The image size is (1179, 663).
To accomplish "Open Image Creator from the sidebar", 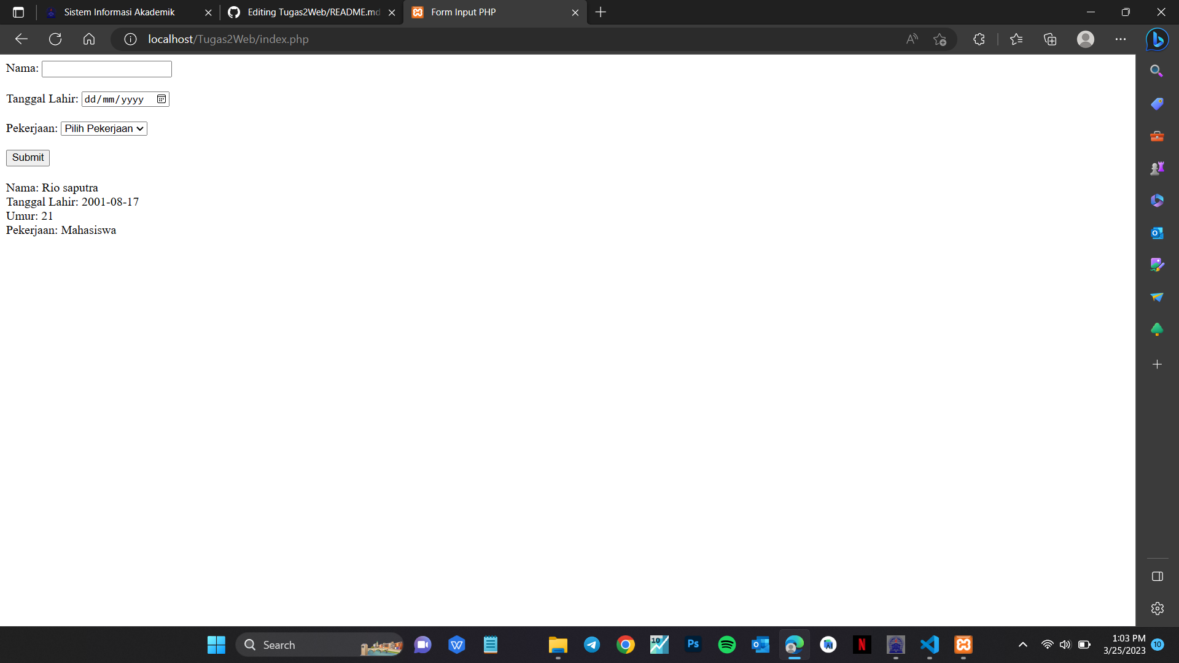I will [1157, 265].
